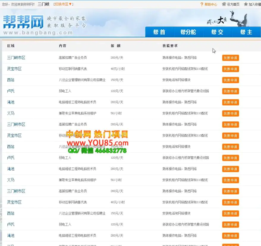The height and width of the screenshot is (246, 261).
Task: Click the orange question mark help icon
Action: [202, 4]
